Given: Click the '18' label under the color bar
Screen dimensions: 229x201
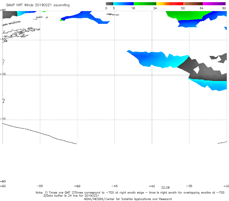Looking at the screenshot, I should (x=133, y=8).
